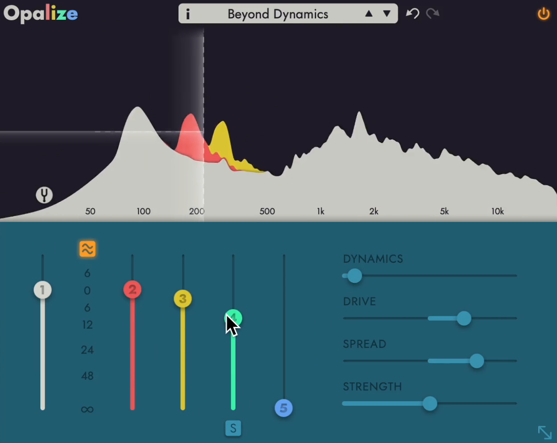
Task: Open the preset info 'i' icon
Action: (x=188, y=14)
